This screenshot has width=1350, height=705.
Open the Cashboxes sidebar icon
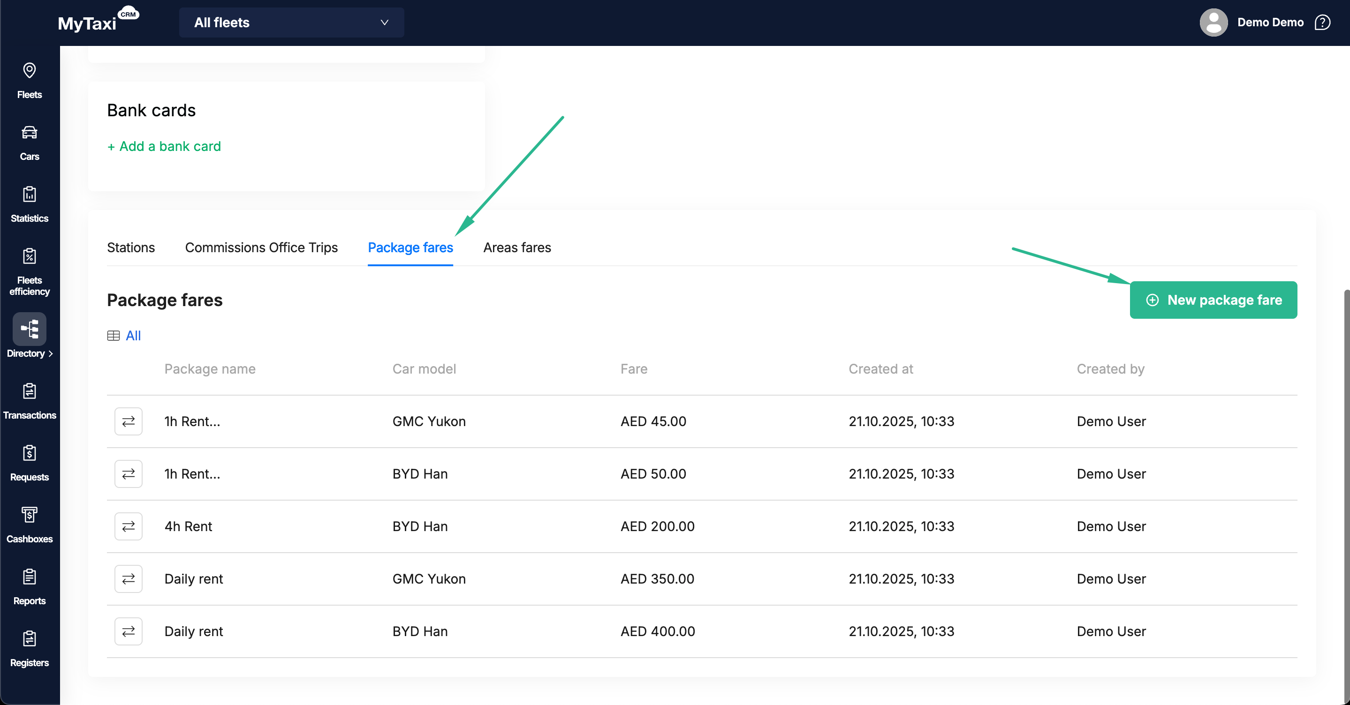[30, 515]
